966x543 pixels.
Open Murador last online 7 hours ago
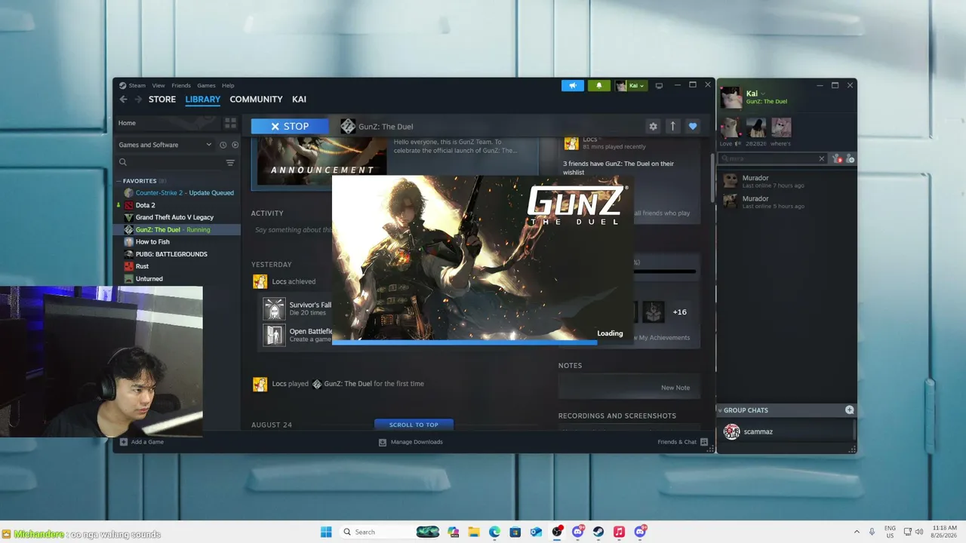coord(786,181)
